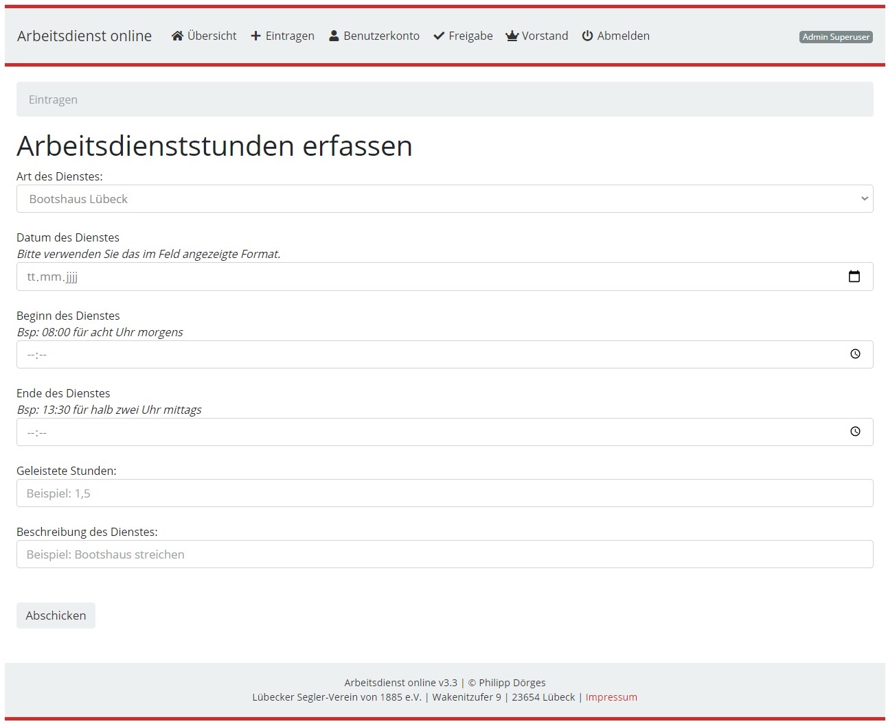Open the Impressum link in footer
The height and width of the screenshot is (726, 888).
pyautogui.click(x=611, y=697)
